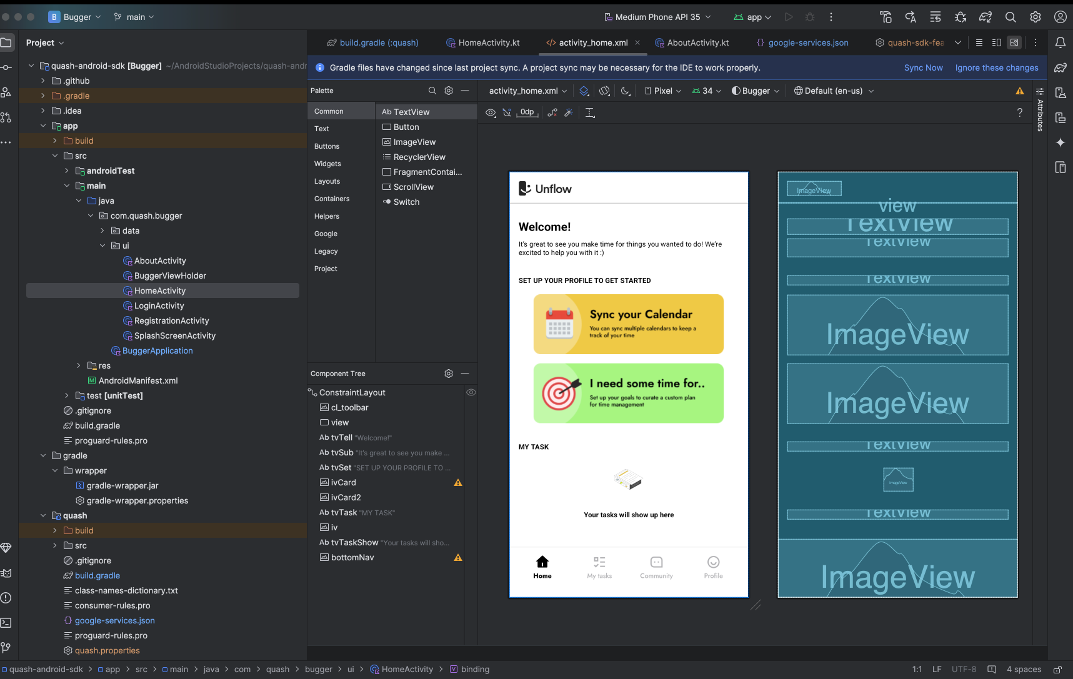The image size is (1073, 679).
Task: Switch editor to Code view mode
Action: 979,42
